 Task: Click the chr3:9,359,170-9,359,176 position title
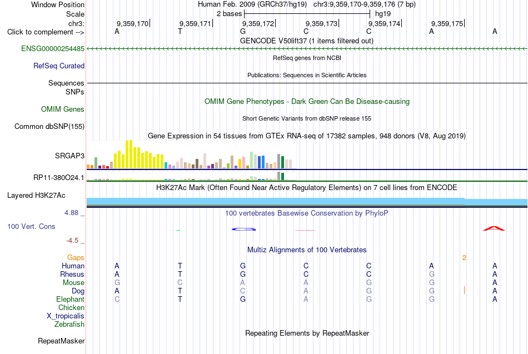point(365,4)
